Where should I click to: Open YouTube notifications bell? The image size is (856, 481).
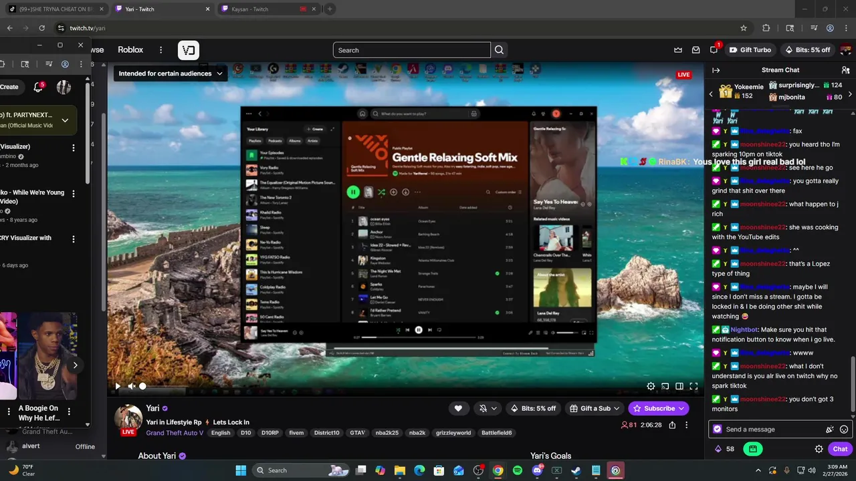click(x=38, y=87)
